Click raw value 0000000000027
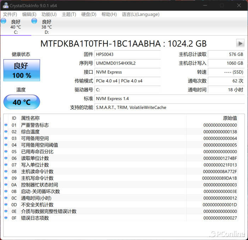The image size is (248, 240). pos(220,218)
